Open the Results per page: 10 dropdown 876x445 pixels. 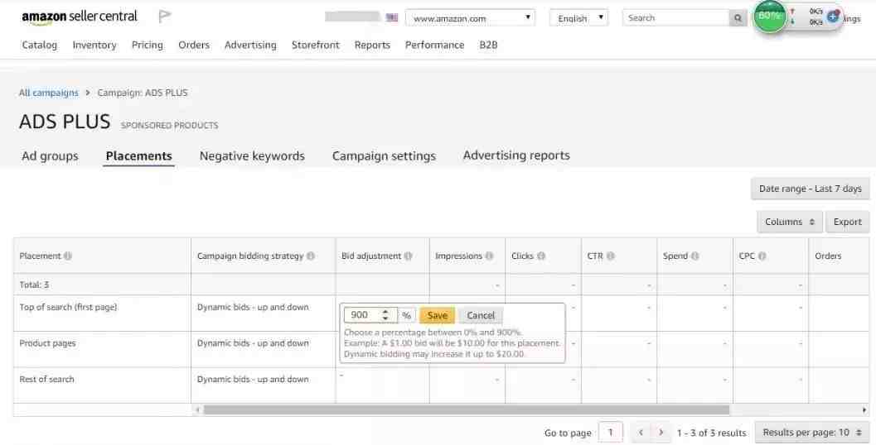pyautogui.click(x=811, y=432)
